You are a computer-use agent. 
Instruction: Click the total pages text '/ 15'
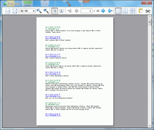[96, 11]
